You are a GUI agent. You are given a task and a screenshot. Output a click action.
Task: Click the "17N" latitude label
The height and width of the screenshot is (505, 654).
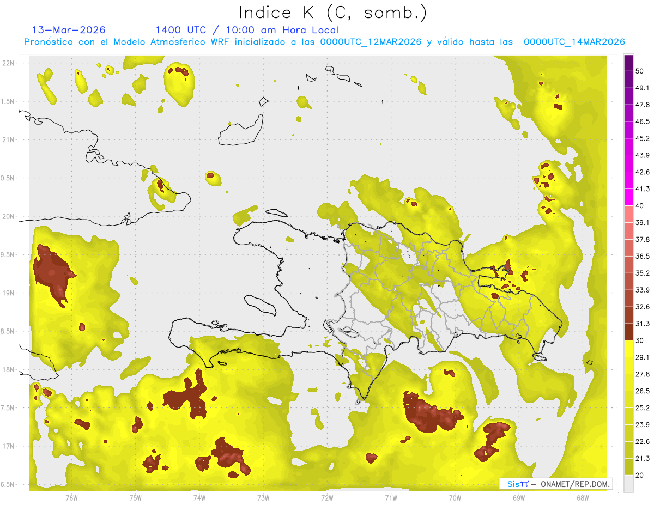(x=9, y=447)
